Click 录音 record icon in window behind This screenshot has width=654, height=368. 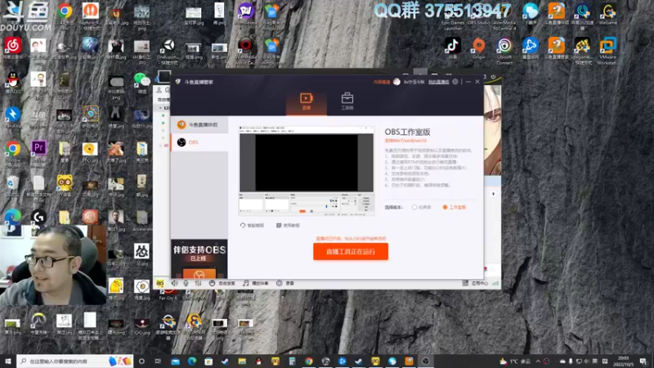point(285,283)
